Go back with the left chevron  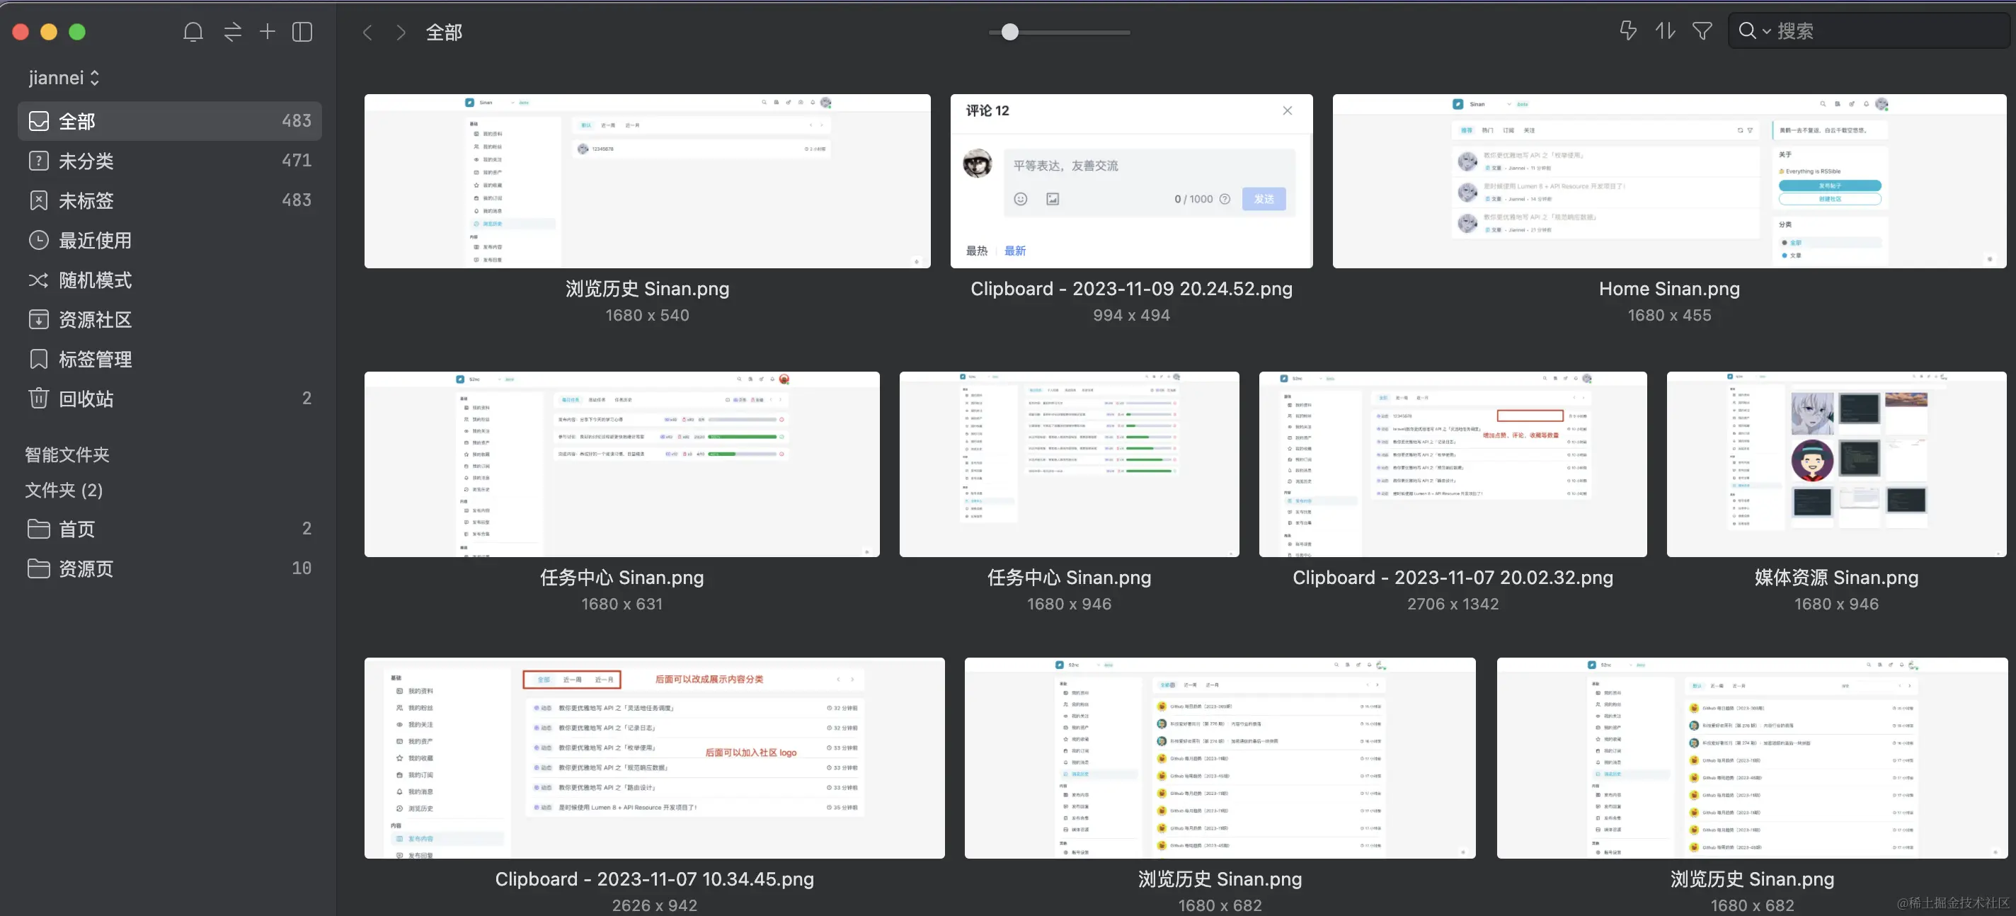367,32
